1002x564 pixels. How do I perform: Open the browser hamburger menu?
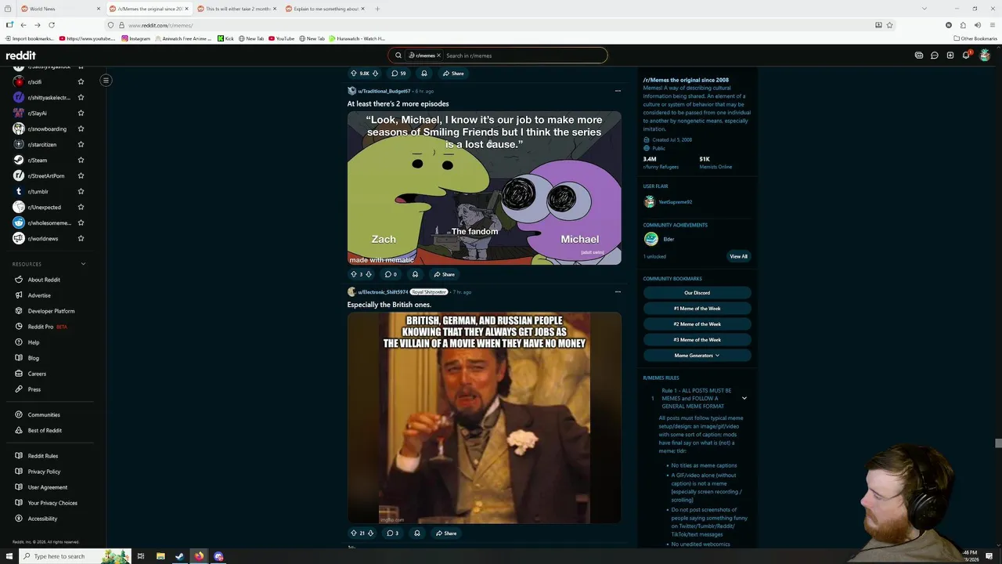point(992,25)
